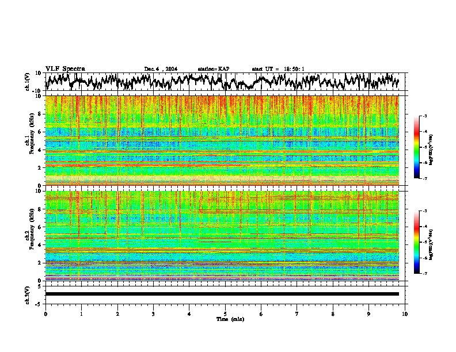456x352 pixels.
Task: Click the ch.2 colorbar "log(PSD)" label
Action: (431, 244)
